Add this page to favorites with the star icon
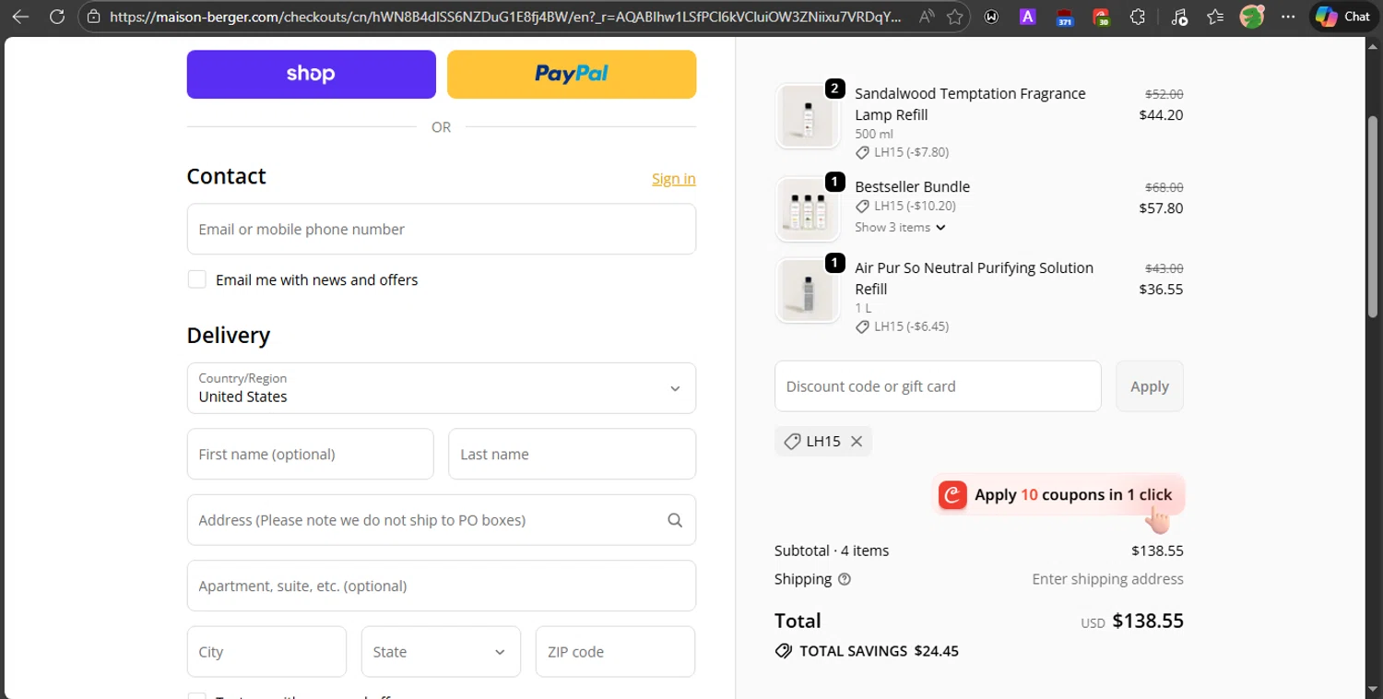 pyautogui.click(x=955, y=17)
